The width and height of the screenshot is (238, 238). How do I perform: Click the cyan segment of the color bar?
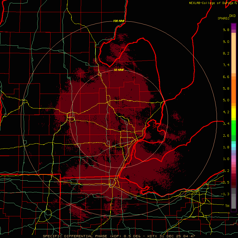[234, 145]
